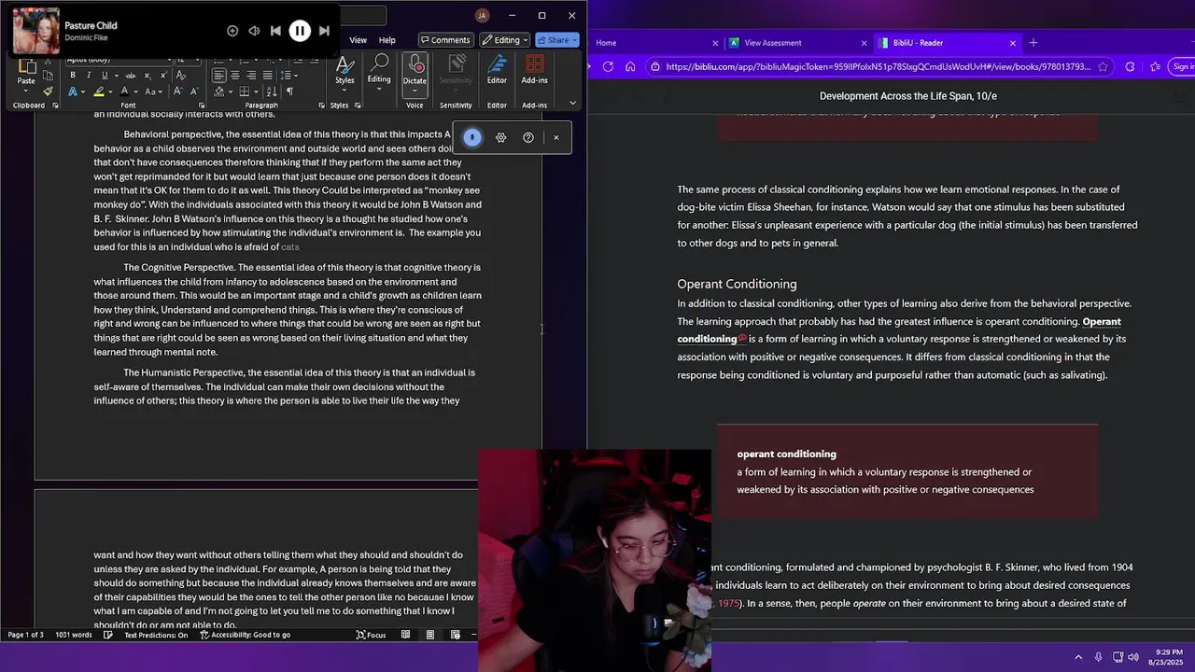This screenshot has height=672, width=1195.
Task: Decrease font size with shrink icon
Action: (194, 91)
